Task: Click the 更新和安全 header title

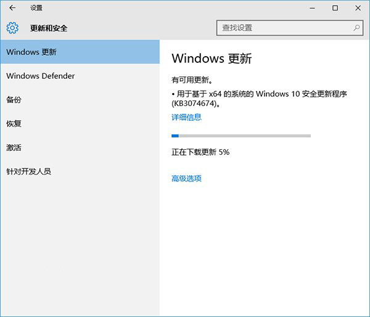Action: 49,28
